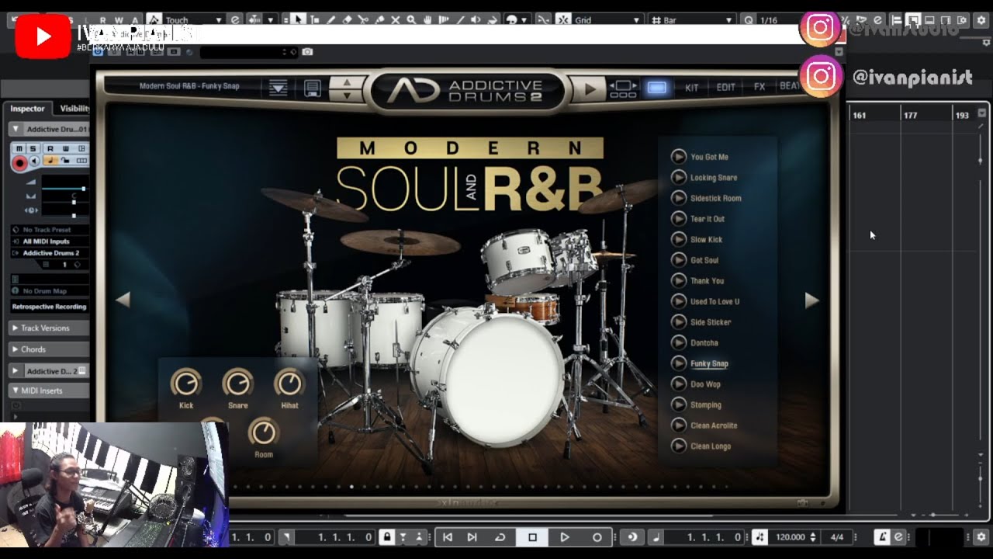Screen dimensions: 993x559
Task: Click Retrospective Recording button
Action: pyautogui.click(x=50, y=307)
